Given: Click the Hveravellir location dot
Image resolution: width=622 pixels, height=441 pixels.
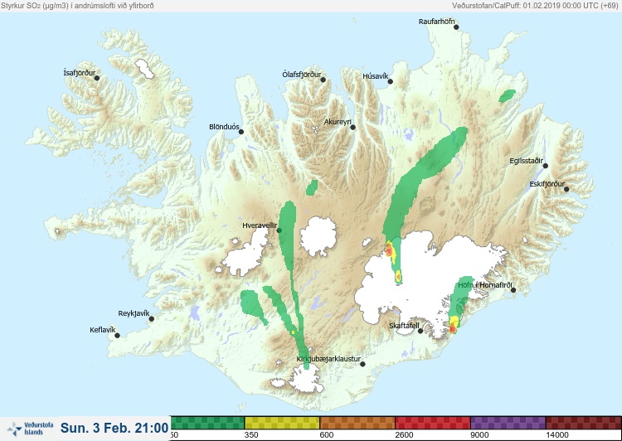Looking at the screenshot, I should (279, 230).
